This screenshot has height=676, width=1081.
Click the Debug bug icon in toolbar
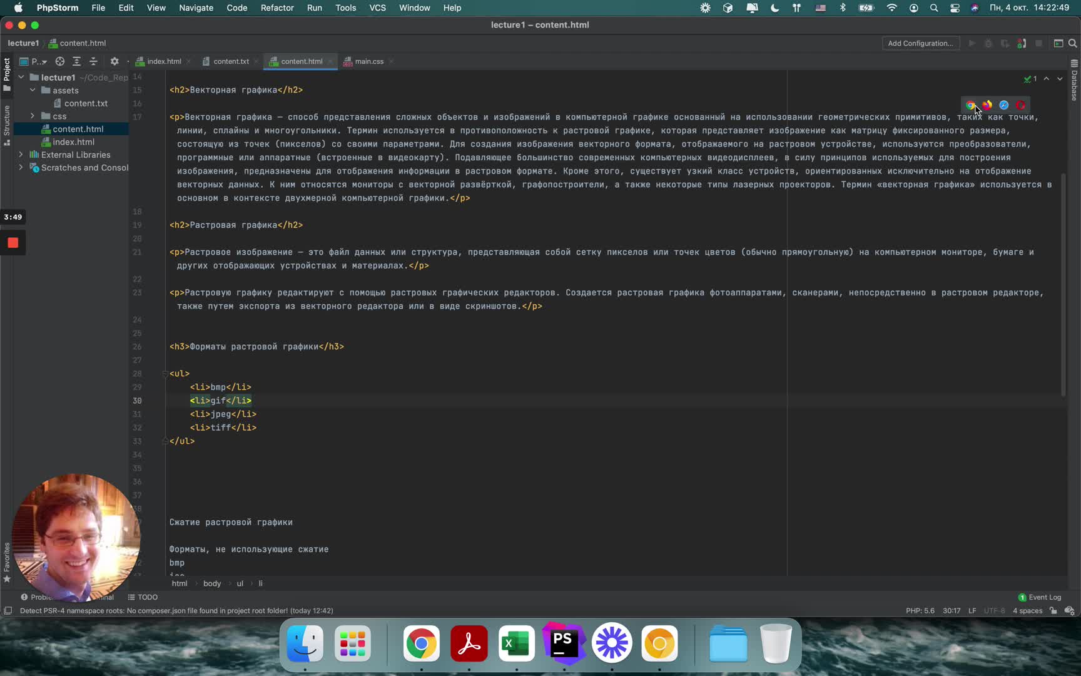click(988, 43)
